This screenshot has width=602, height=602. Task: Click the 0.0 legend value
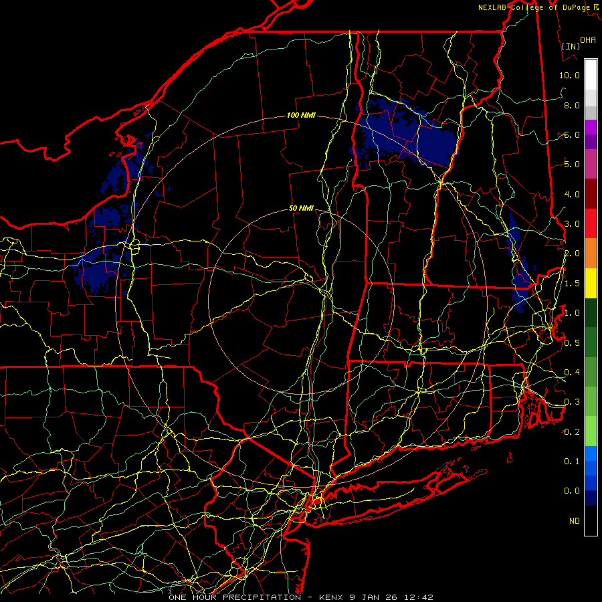572,491
